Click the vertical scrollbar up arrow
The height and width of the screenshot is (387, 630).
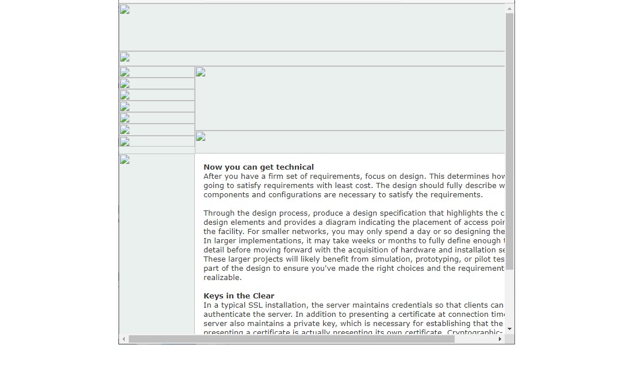pos(509,9)
